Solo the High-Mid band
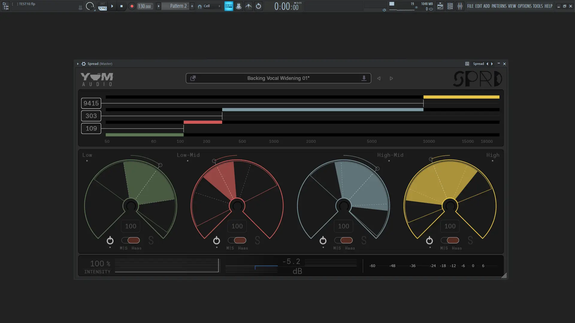Viewport: 575px width, 323px height. 364,240
